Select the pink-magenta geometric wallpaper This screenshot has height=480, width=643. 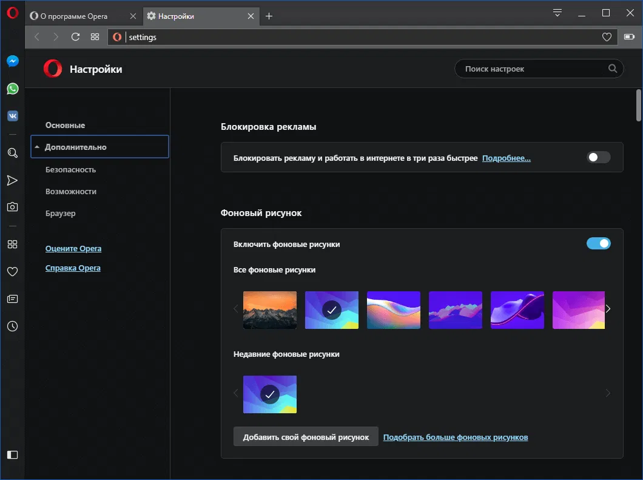coord(579,310)
